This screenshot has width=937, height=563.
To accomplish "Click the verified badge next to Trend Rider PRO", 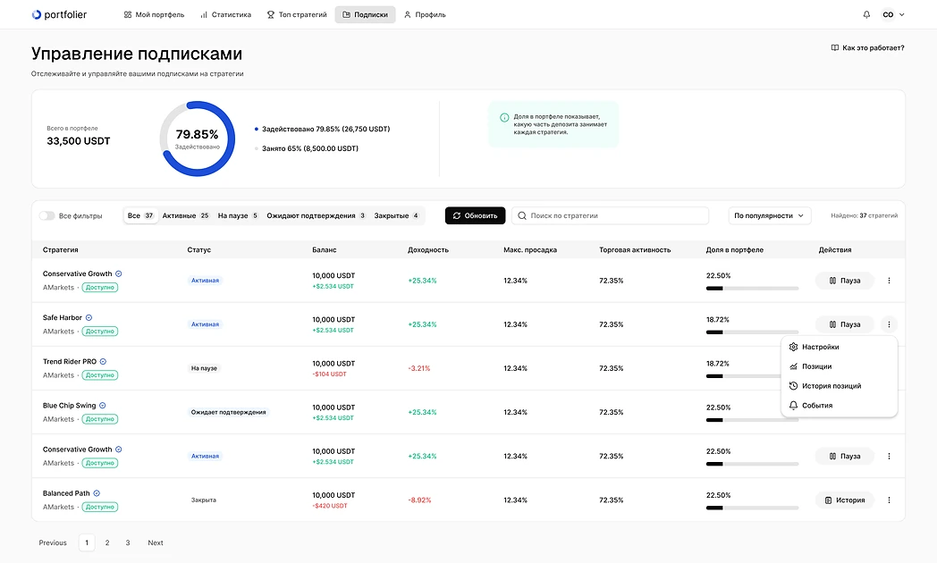I will point(104,362).
